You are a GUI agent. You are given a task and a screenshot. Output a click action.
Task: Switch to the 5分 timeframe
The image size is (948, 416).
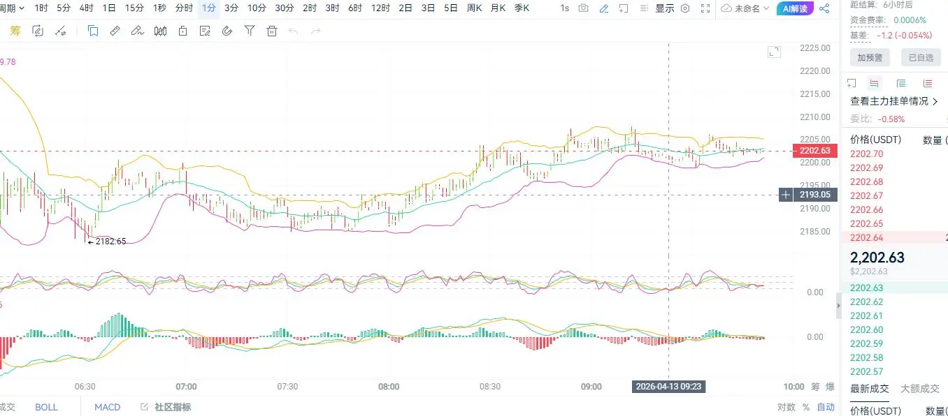64,8
